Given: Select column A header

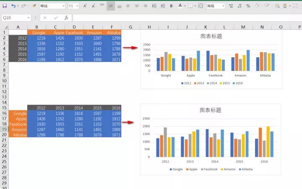Looking at the screenshot, I should pyautogui.click(x=18, y=27).
